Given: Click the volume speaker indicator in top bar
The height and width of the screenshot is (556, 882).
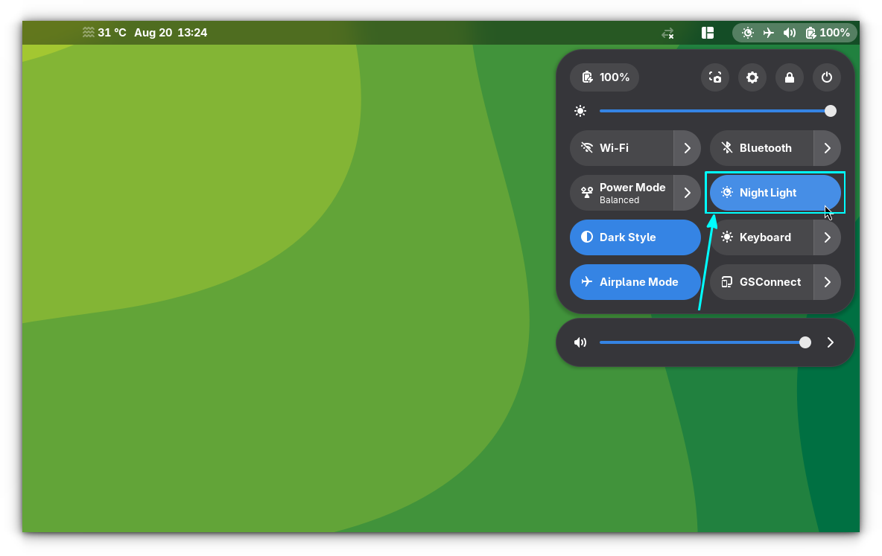Looking at the screenshot, I should click(789, 33).
